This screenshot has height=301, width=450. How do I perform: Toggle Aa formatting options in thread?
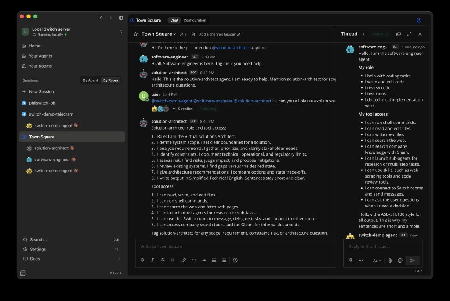pyautogui.click(x=377, y=261)
